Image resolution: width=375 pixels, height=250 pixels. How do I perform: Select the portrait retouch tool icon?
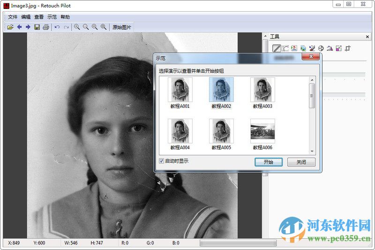tap(294, 48)
